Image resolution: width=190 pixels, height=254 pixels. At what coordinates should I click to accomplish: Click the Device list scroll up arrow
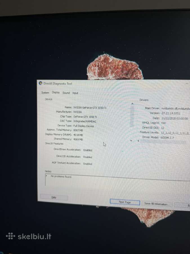pos(132,104)
